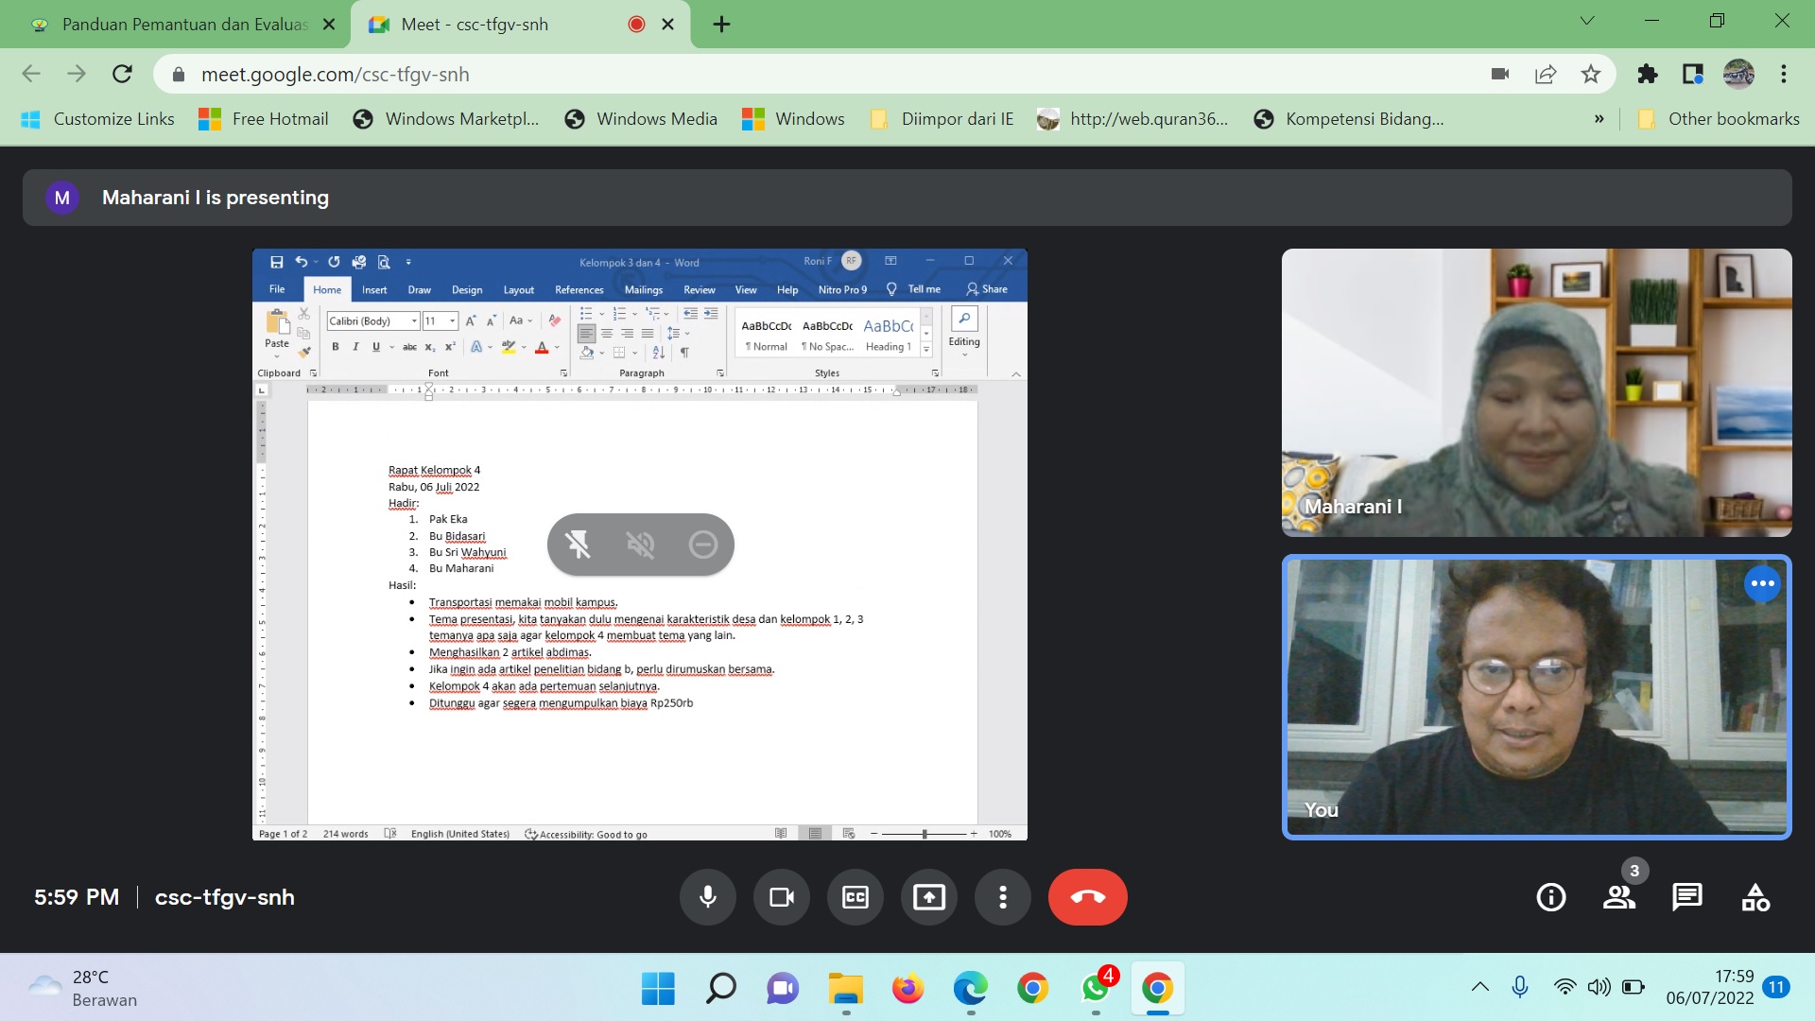This screenshot has height=1021, width=1815.
Task: Open the Activities shapes icon
Action: point(1754,896)
